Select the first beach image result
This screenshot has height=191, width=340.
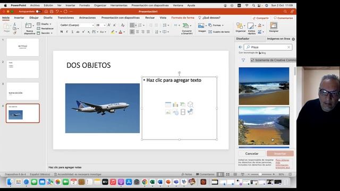coord(264,86)
